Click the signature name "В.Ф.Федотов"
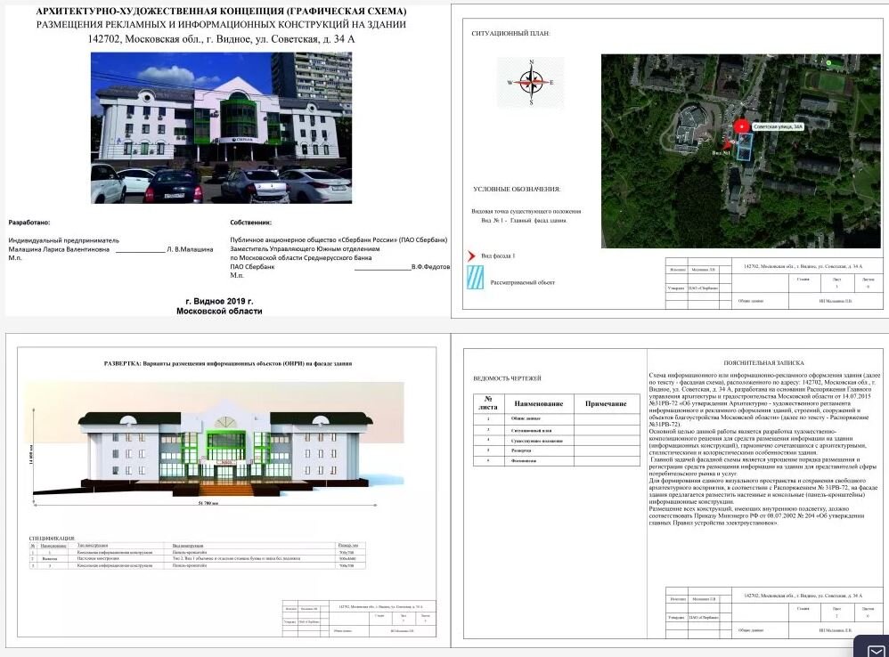The width and height of the screenshot is (889, 657). tap(431, 267)
